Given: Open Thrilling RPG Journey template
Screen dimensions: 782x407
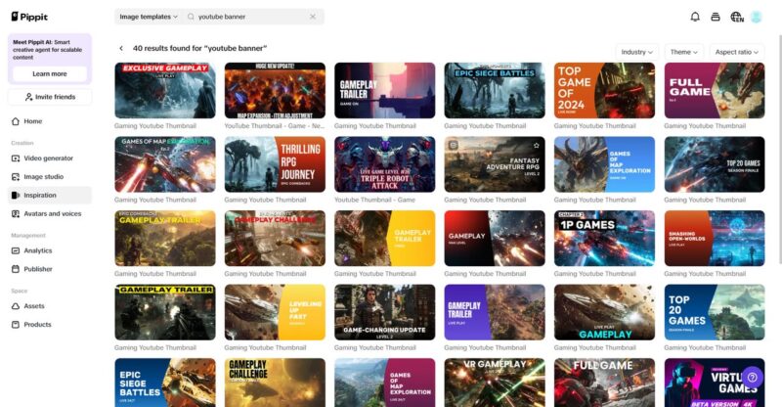Looking at the screenshot, I should 275,164.
